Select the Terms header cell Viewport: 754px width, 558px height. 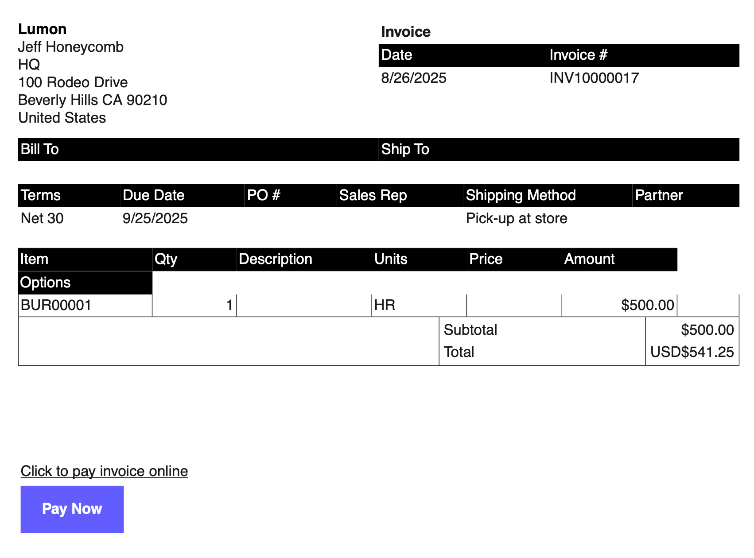pos(40,195)
